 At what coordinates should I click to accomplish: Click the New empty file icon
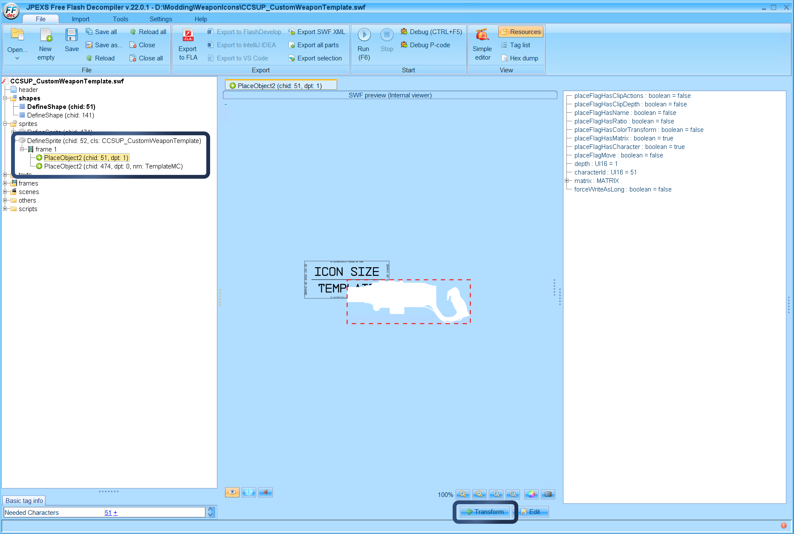click(46, 35)
